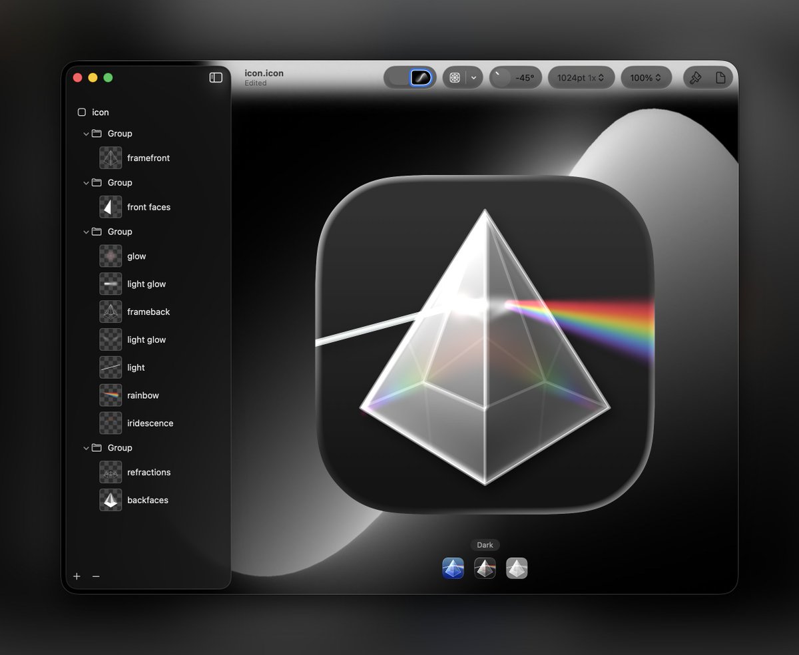Select the plain canvas background segment
The width and height of the screenshot is (799, 655).
click(398, 78)
